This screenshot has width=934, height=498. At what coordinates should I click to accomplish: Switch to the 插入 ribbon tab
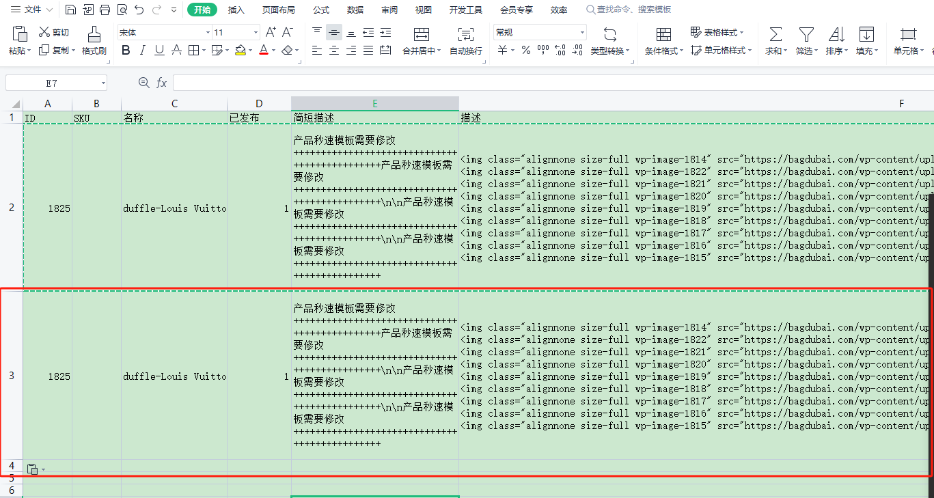(x=236, y=10)
